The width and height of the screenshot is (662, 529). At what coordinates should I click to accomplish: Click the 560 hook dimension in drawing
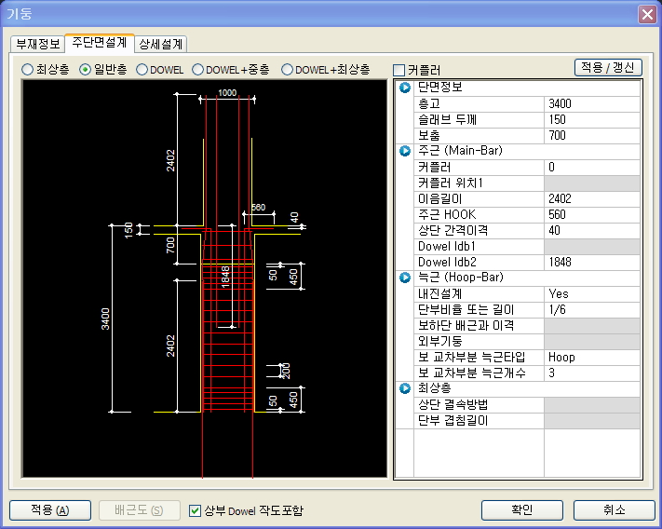coord(259,208)
